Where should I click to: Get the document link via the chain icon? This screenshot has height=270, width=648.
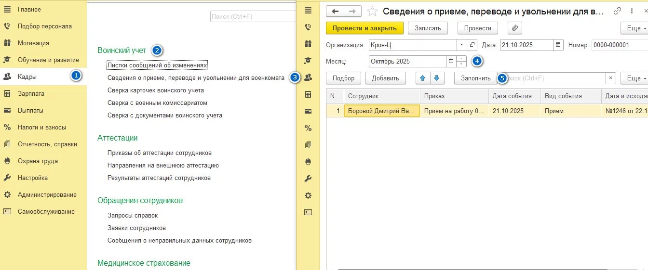tap(617, 11)
